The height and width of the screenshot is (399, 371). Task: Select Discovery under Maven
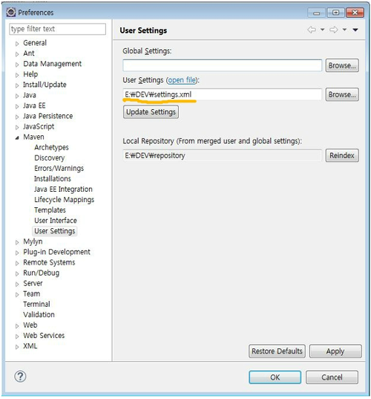(x=50, y=158)
